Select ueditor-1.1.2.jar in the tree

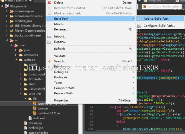pyautogui.click(x=49, y=113)
